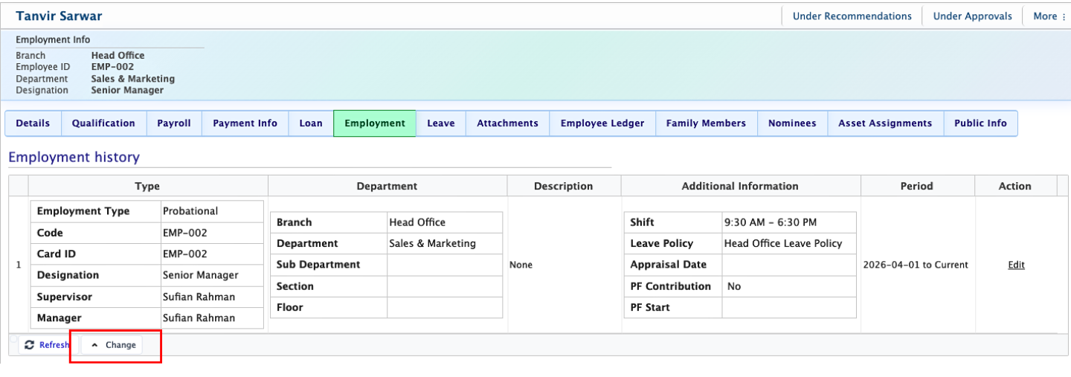Switch to the Details tab
1071x377 pixels.
[x=33, y=123]
